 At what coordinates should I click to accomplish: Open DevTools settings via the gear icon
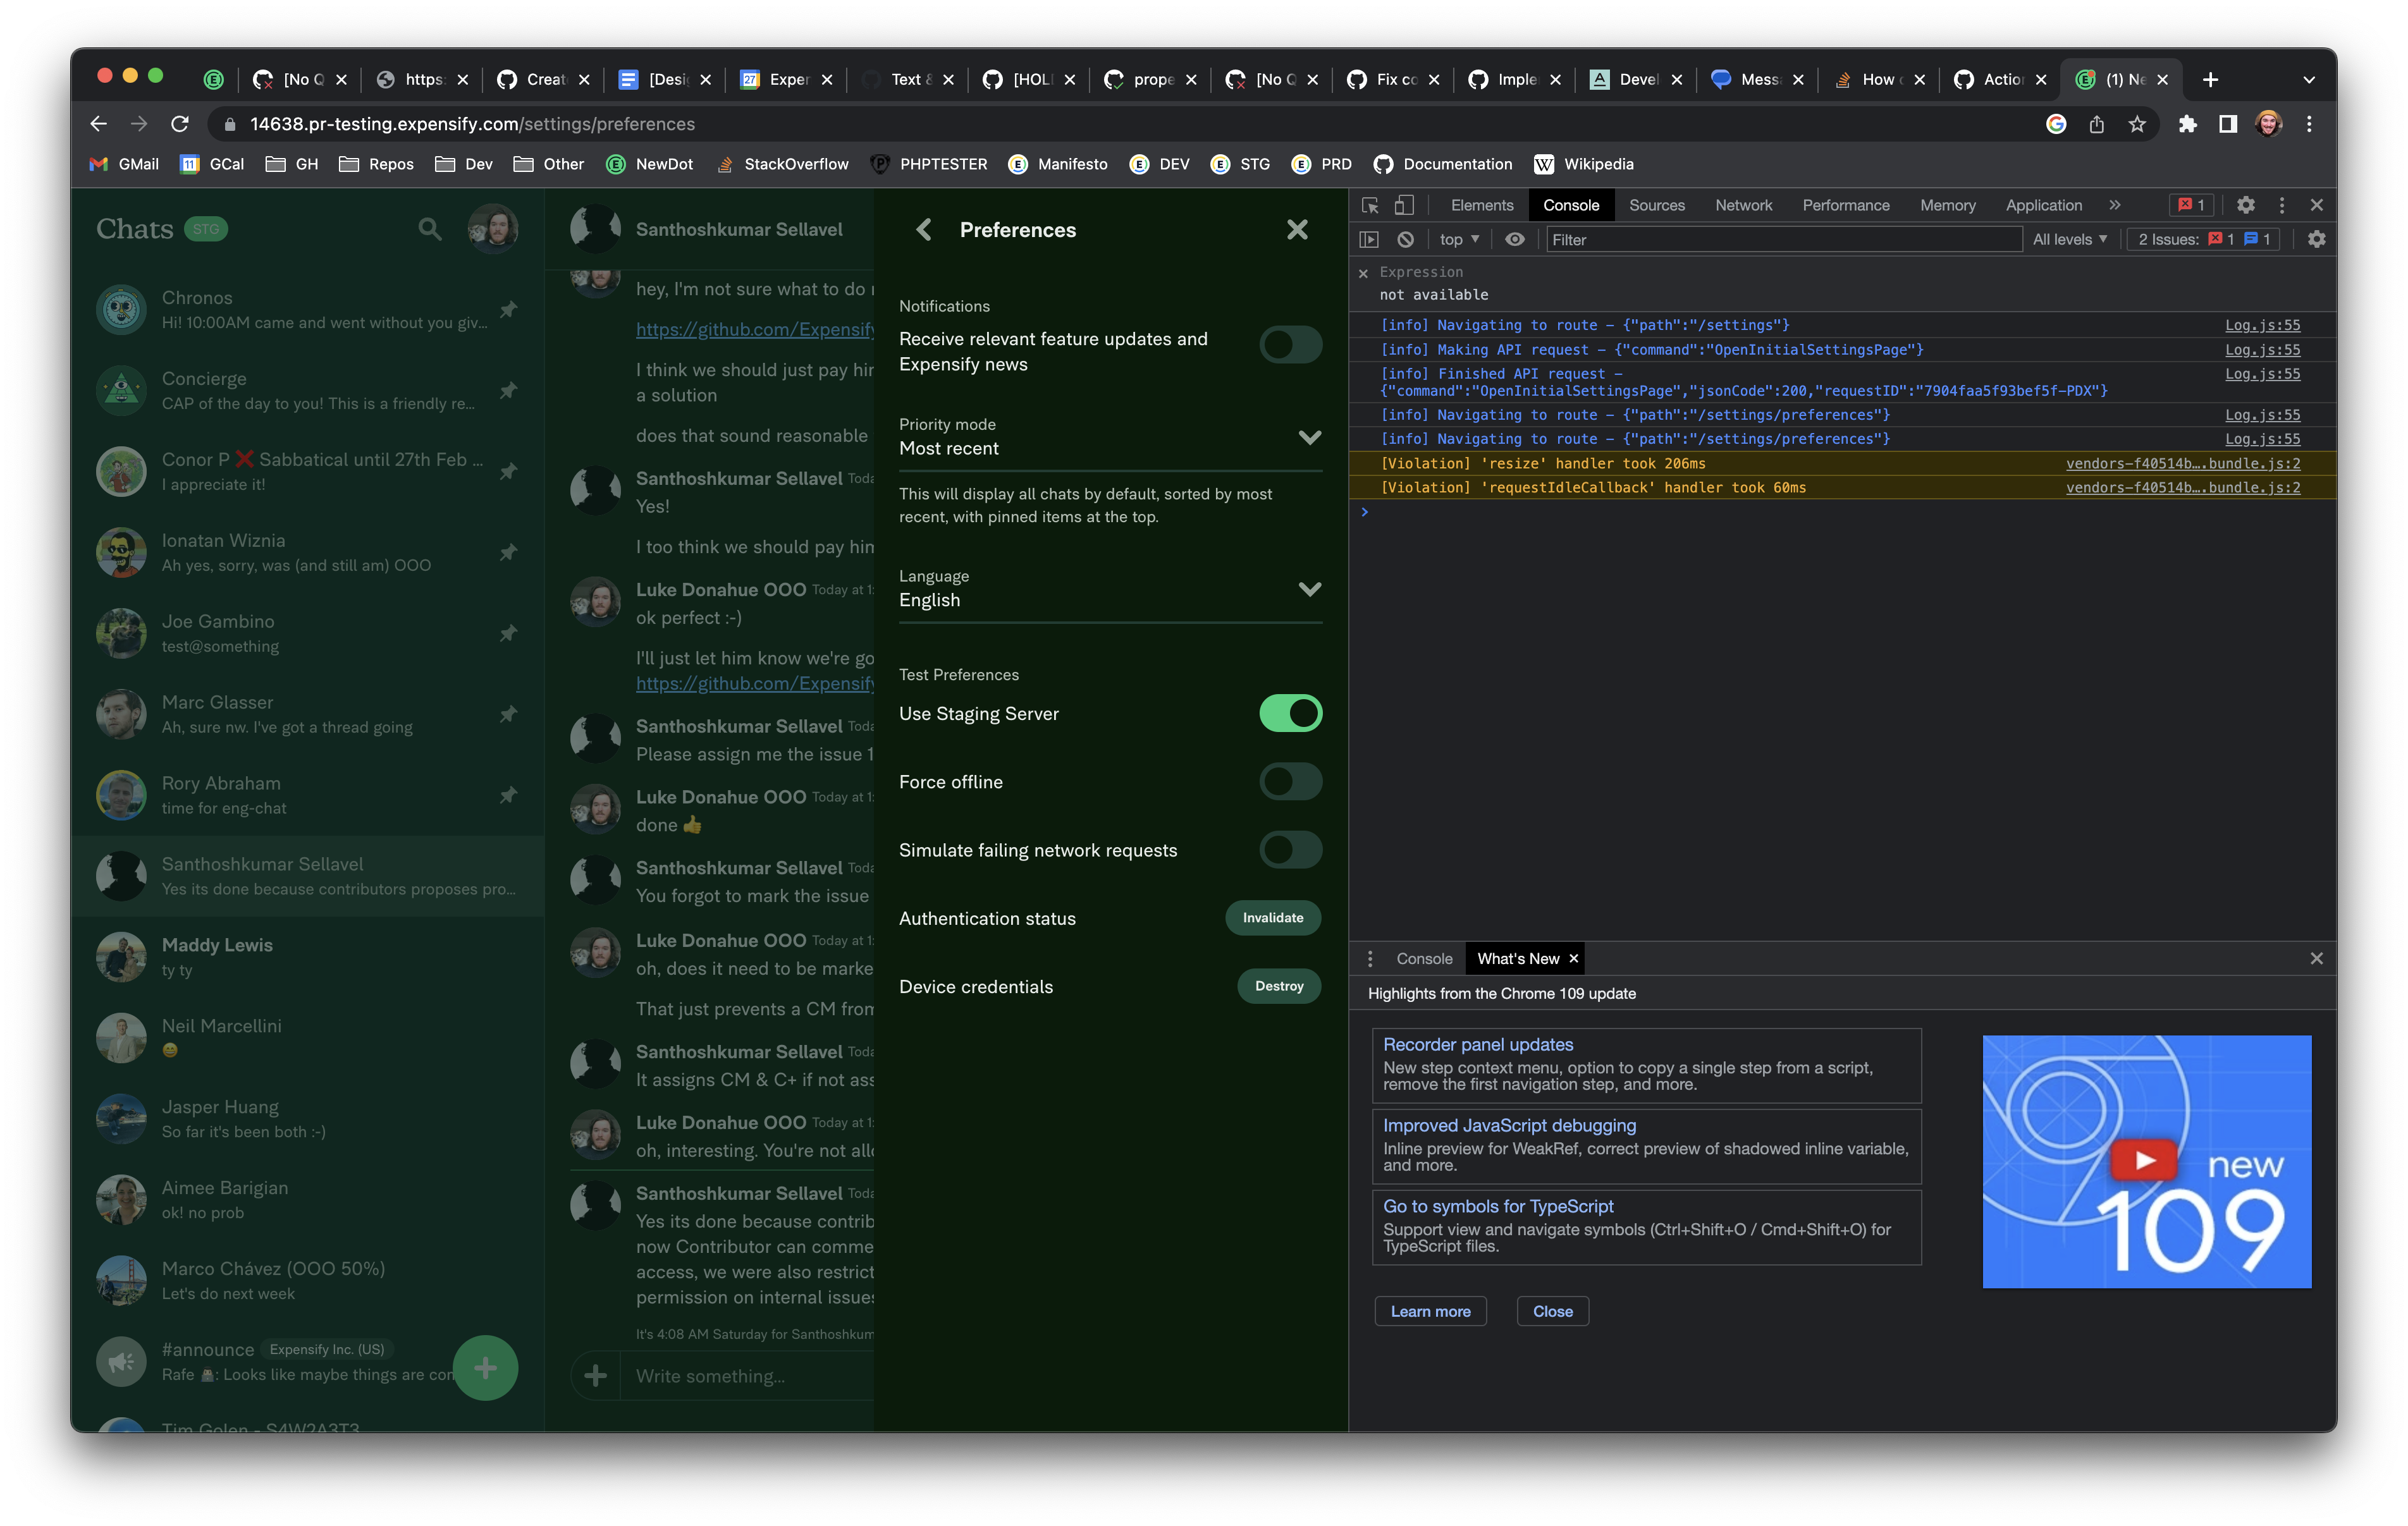click(x=2245, y=205)
